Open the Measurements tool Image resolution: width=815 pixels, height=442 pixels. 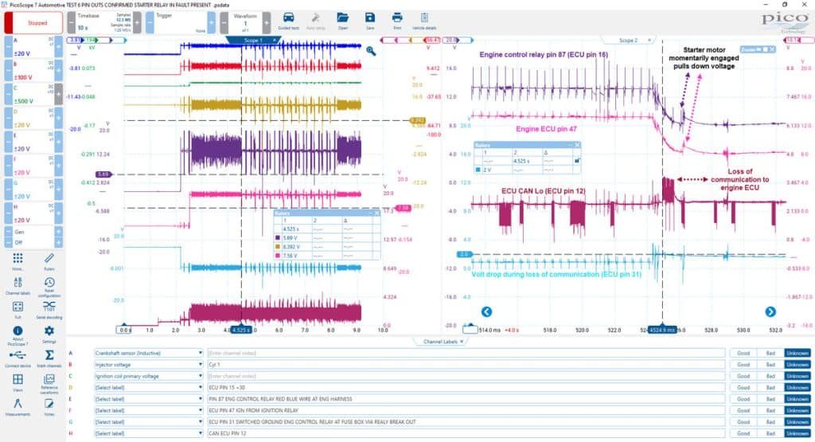point(18,406)
